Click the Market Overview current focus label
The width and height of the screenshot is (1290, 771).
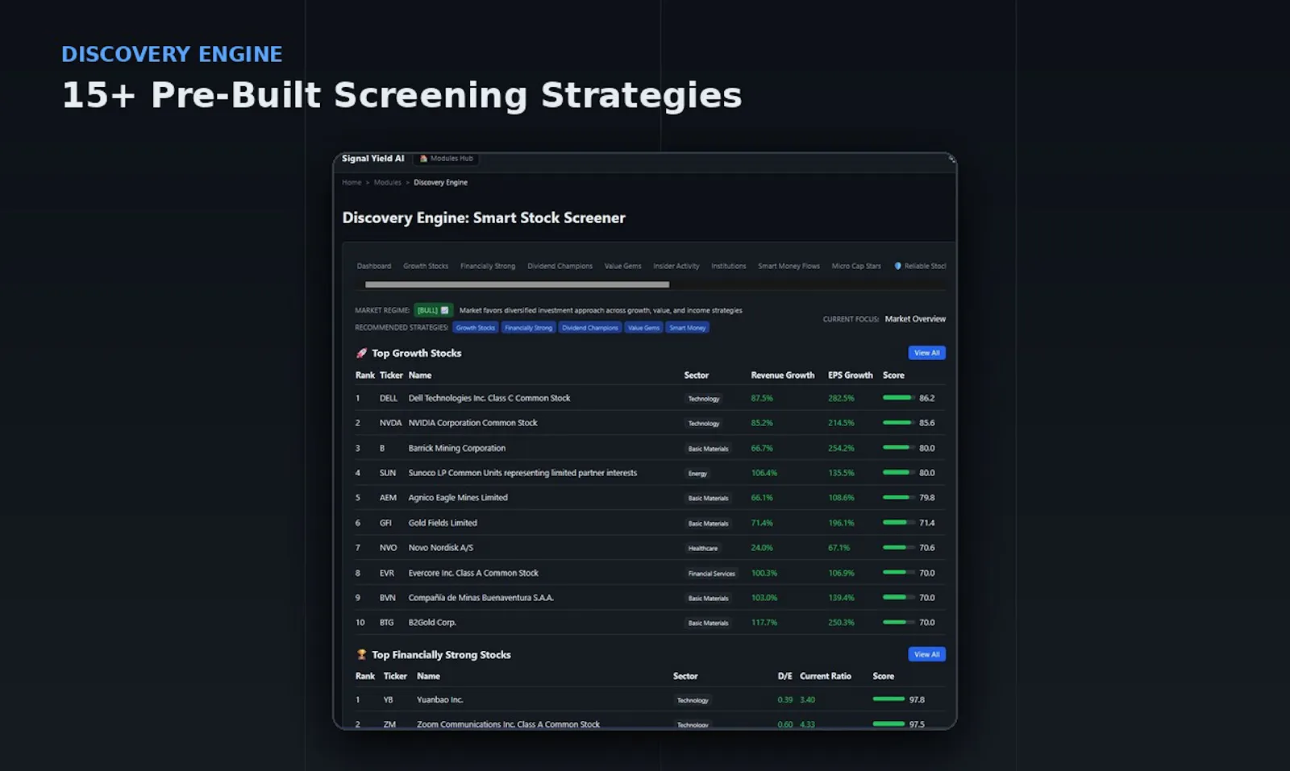pyautogui.click(x=915, y=319)
